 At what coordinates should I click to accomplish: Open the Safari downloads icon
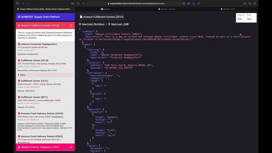click(x=245, y=3)
